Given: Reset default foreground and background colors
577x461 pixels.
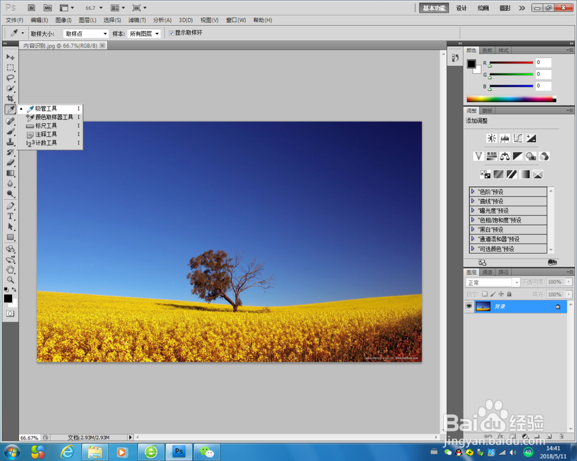Looking at the screenshot, I should point(6,290).
